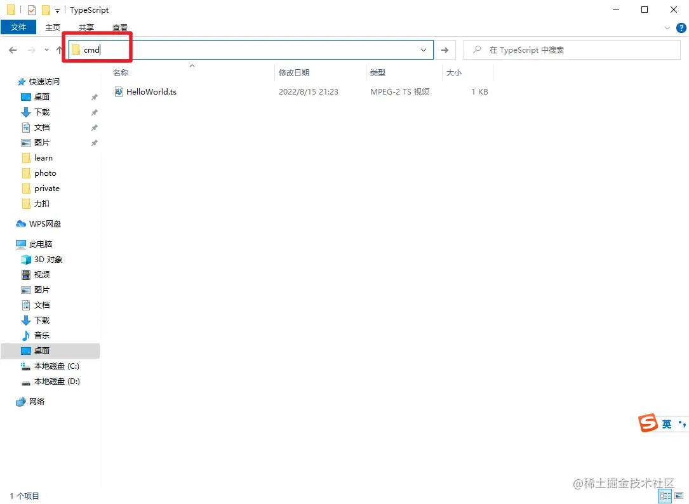This screenshot has width=689, height=504.
Task: Click the TypeScript search box
Action: [572, 50]
